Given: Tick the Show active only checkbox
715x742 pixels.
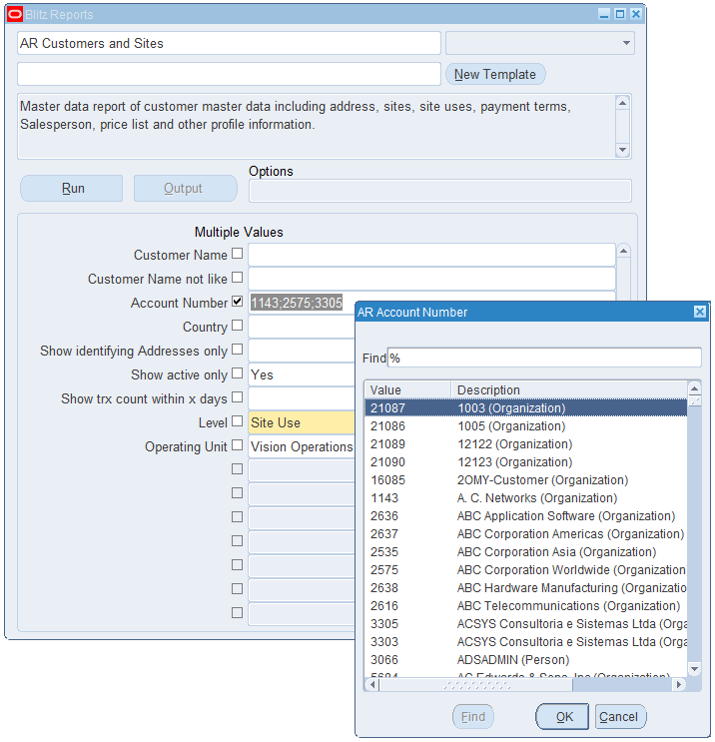Looking at the screenshot, I should 237,372.
